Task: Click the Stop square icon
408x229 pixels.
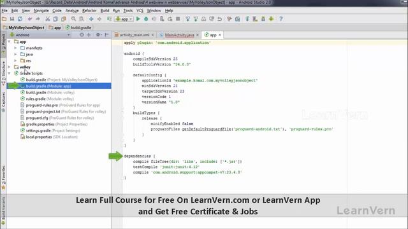Action: [x=178, y=19]
